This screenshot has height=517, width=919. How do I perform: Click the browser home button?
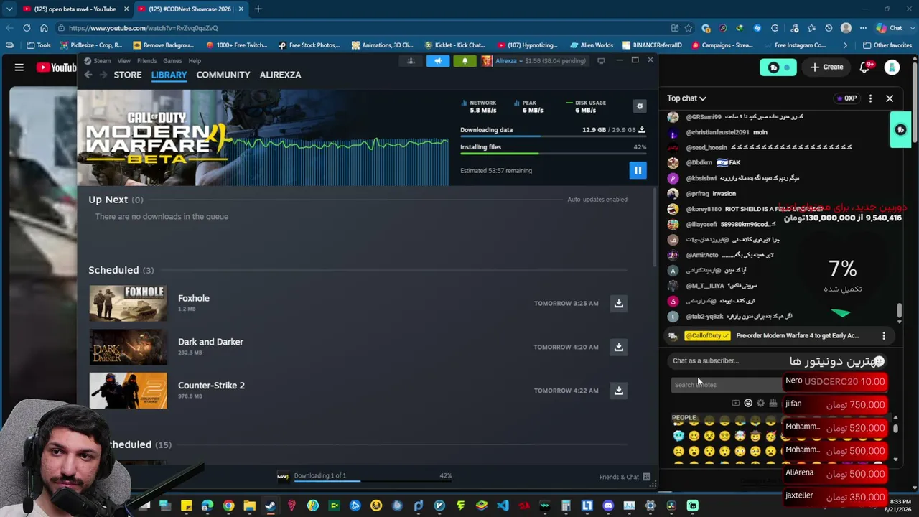tap(44, 28)
